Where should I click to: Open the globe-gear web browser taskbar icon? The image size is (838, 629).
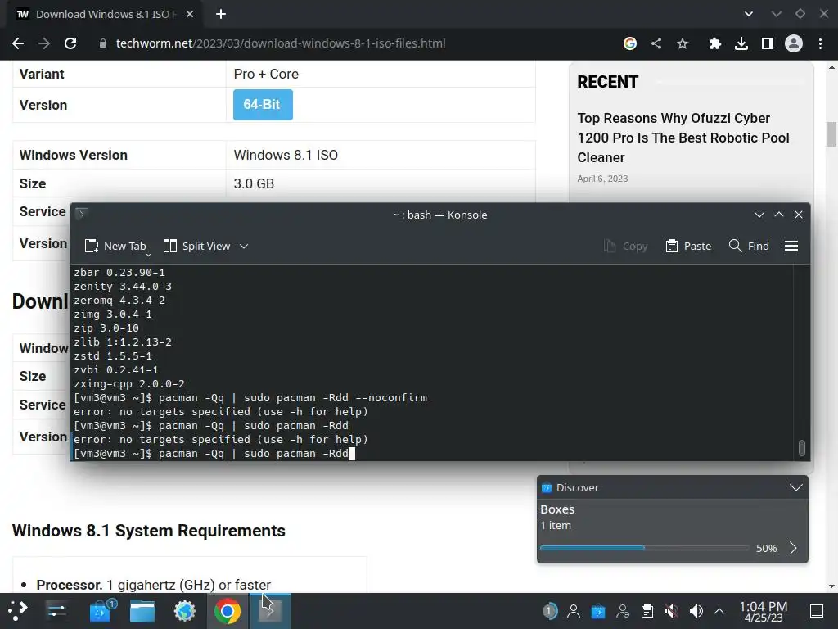point(184,611)
